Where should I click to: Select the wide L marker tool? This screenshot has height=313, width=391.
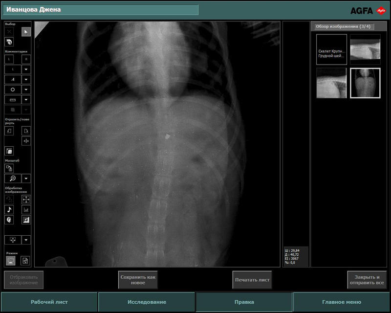pos(13,69)
